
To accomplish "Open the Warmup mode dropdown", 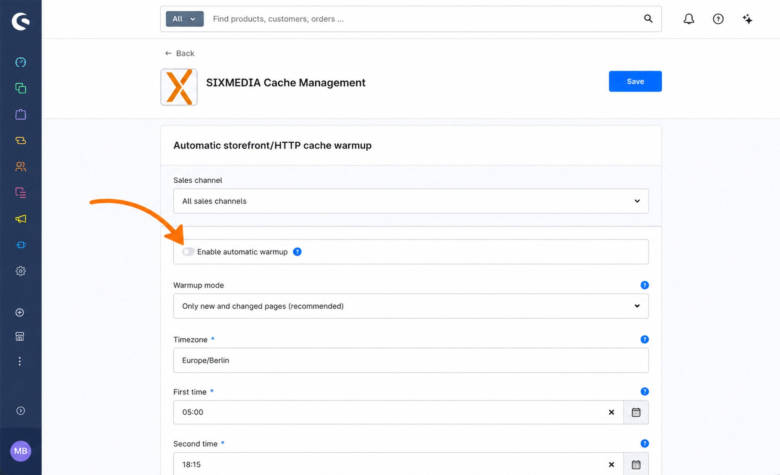I will [x=411, y=306].
